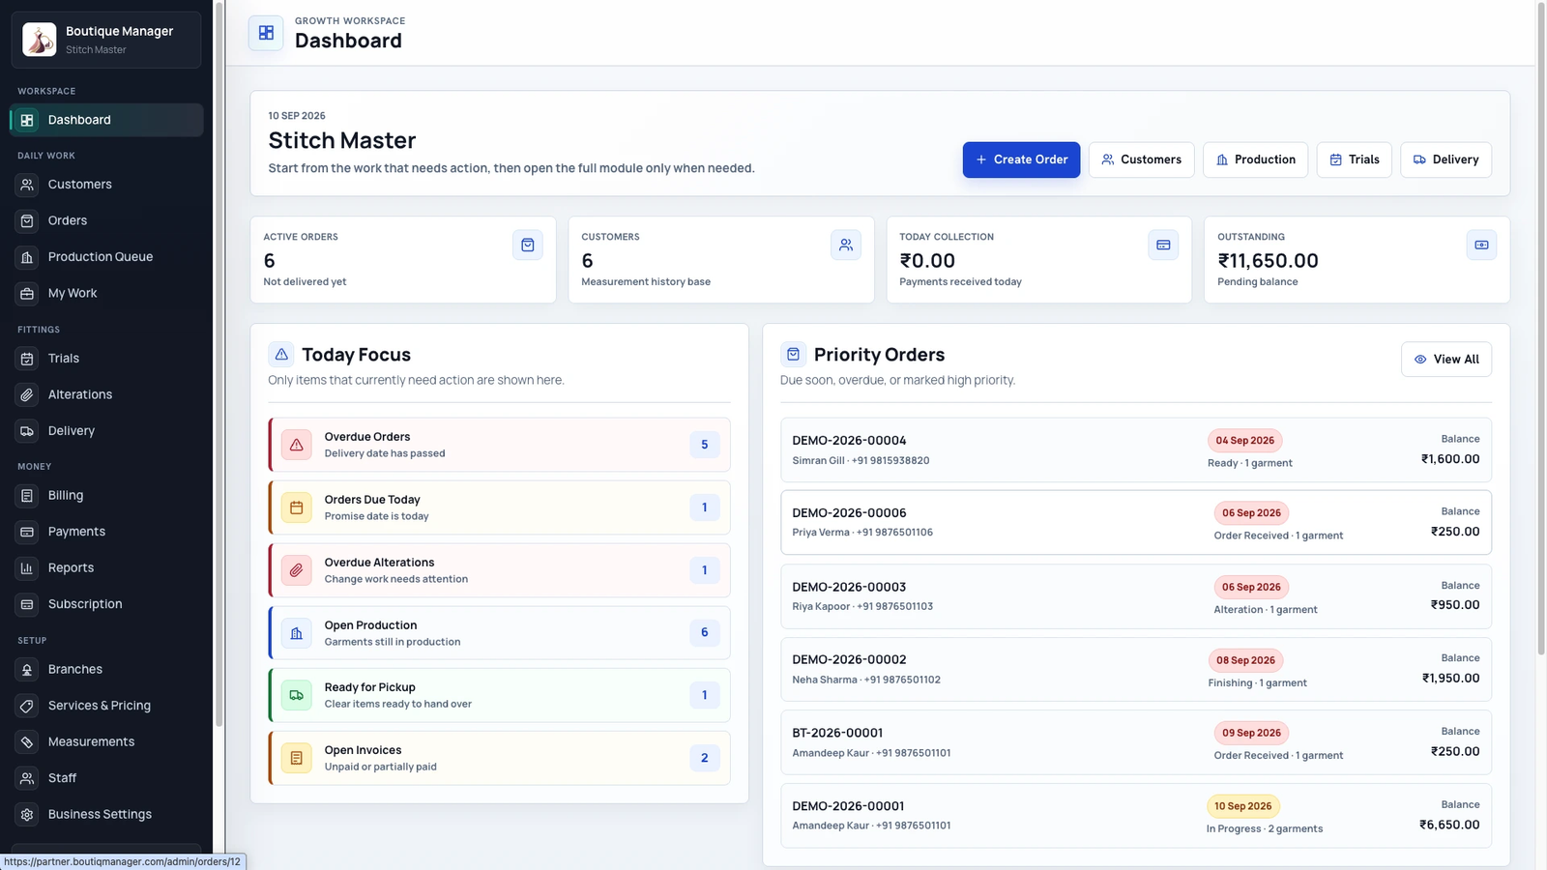The height and width of the screenshot is (870, 1547).
Task: Open order BT-2026-00001 row
Action: point(1136,742)
